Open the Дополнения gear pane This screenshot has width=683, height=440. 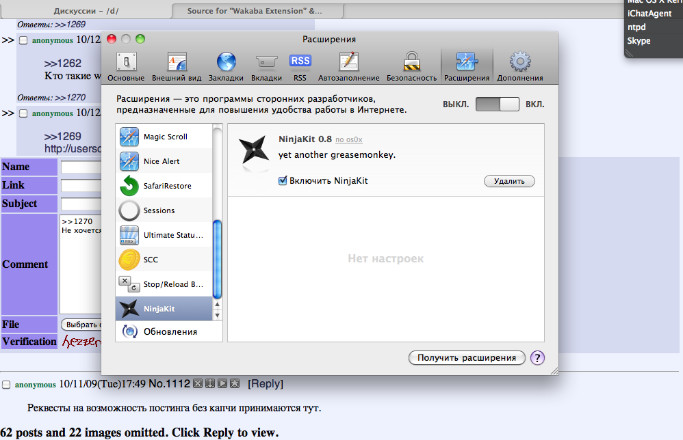point(520,66)
